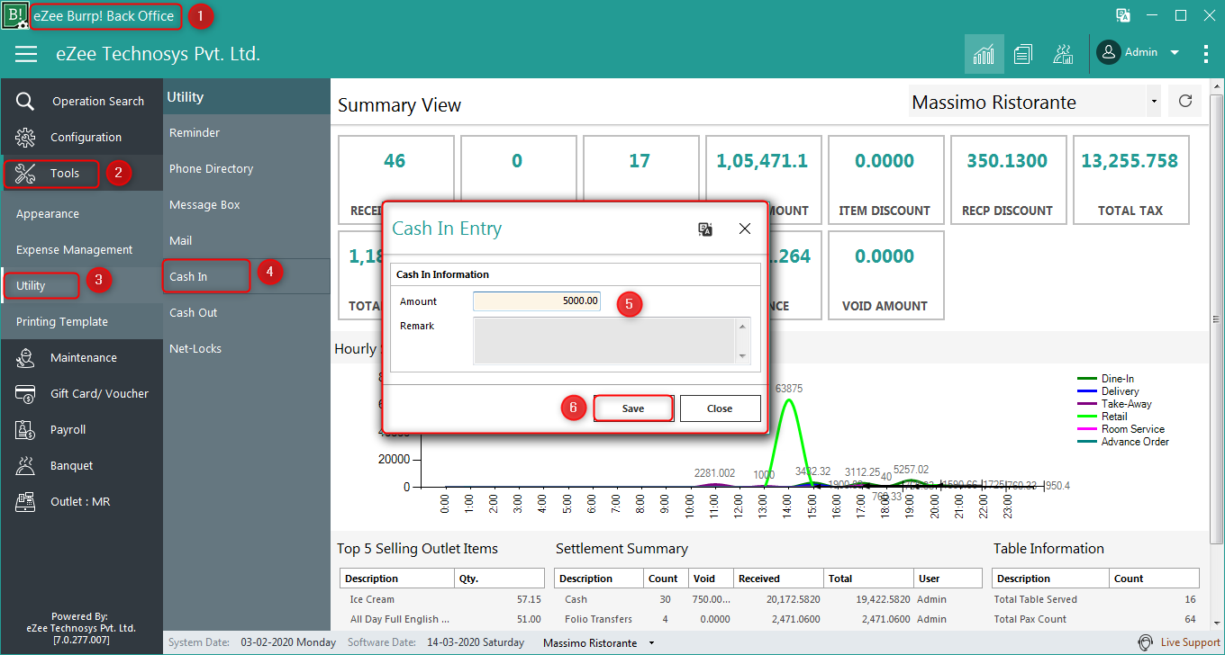Open Net-Locks utility

click(x=195, y=348)
